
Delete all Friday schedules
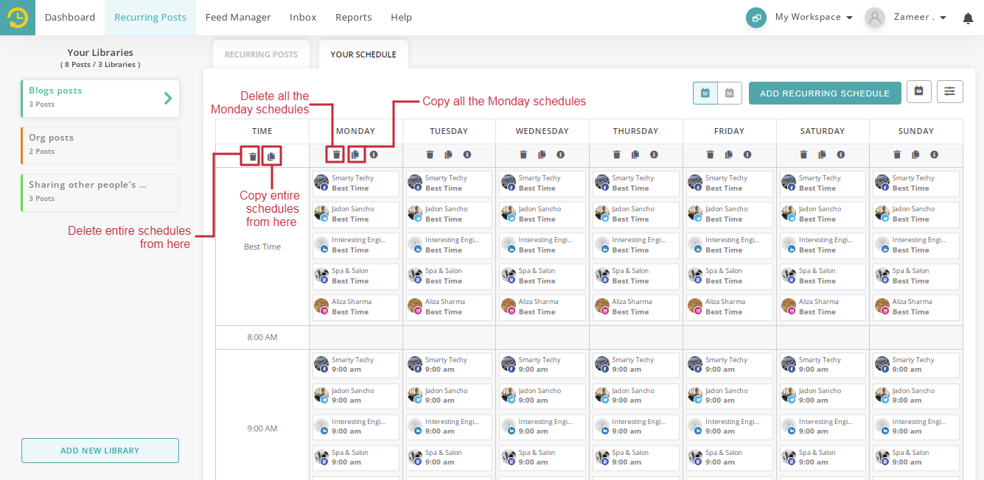point(711,155)
